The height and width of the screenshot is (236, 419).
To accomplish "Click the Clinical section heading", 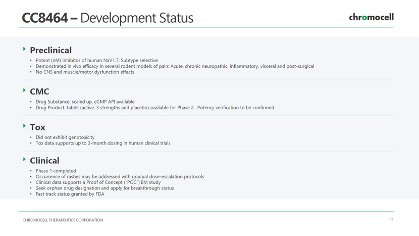I will click(x=44, y=160).
